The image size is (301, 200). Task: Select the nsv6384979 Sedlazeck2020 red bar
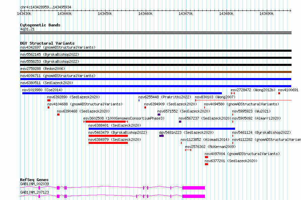point(108,143)
